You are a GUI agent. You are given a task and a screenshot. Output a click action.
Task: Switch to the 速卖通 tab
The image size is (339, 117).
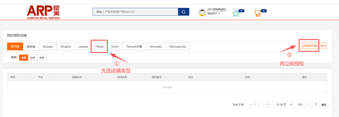pyautogui.click(x=31, y=46)
